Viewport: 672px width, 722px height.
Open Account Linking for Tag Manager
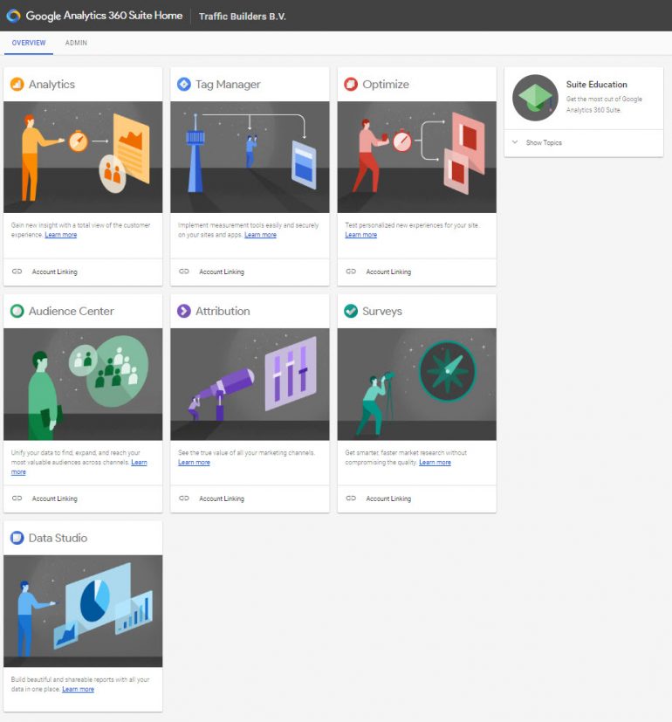pyautogui.click(x=222, y=272)
